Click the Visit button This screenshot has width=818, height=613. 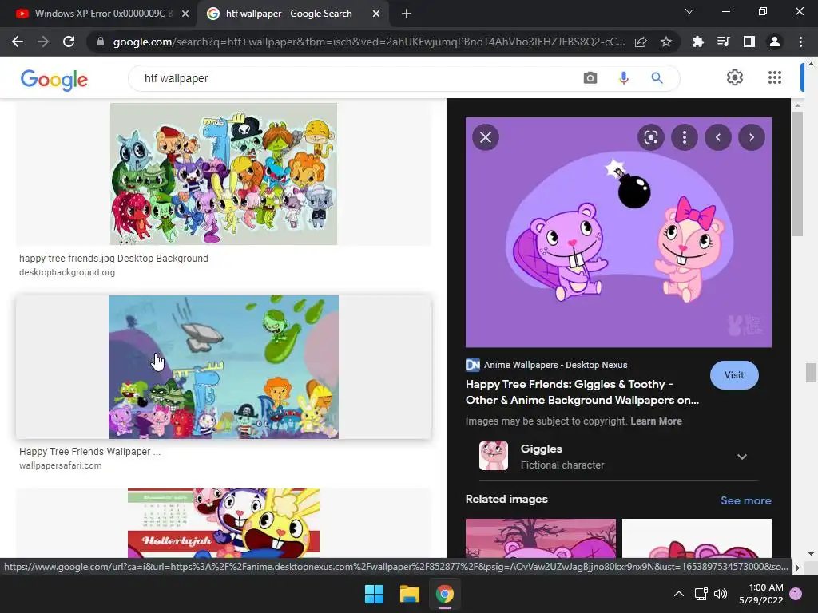tap(734, 375)
